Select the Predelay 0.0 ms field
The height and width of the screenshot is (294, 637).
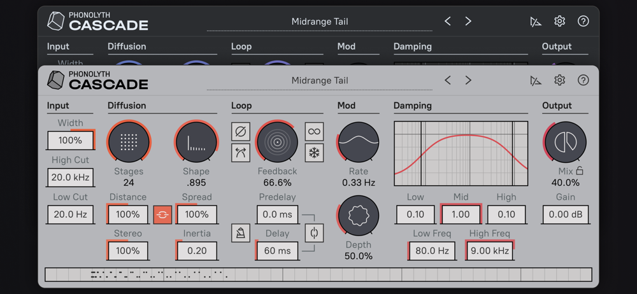(277, 214)
